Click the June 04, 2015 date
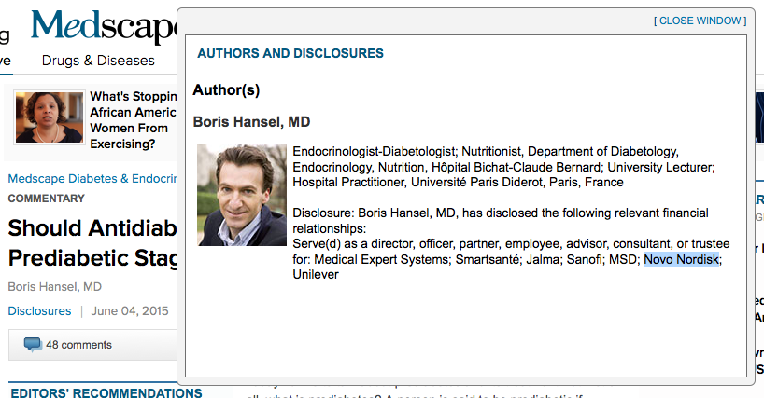The width and height of the screenshot is (764, 398). point(130,310)
